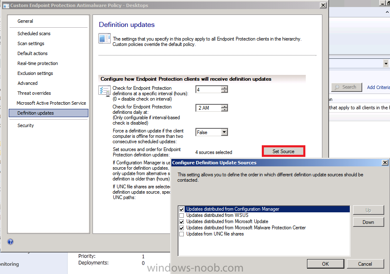Enable Updates distributed from WSUS checkbox

182,215
